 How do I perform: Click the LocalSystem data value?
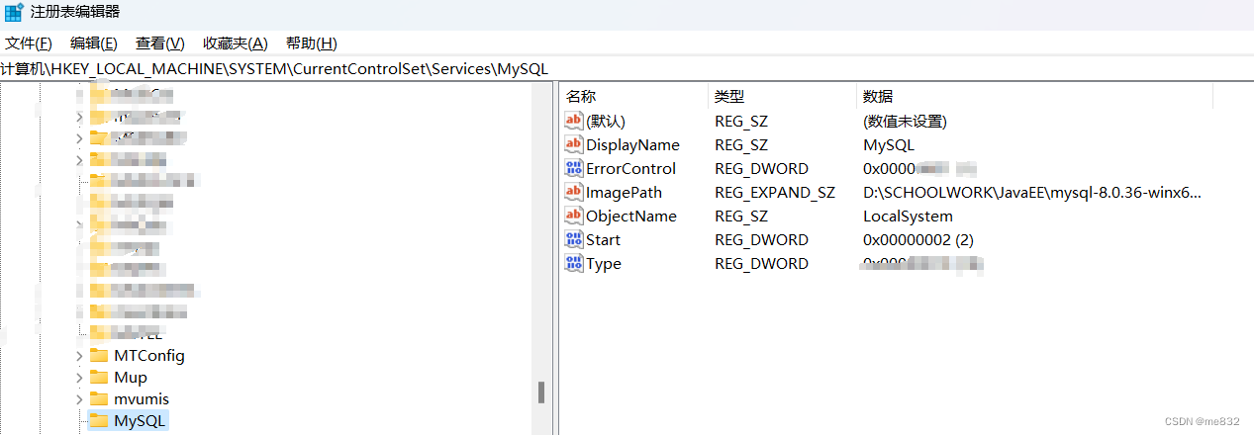(908, 216)
